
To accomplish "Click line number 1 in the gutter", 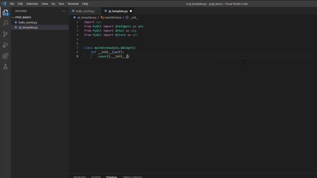I will pos(77,22).
